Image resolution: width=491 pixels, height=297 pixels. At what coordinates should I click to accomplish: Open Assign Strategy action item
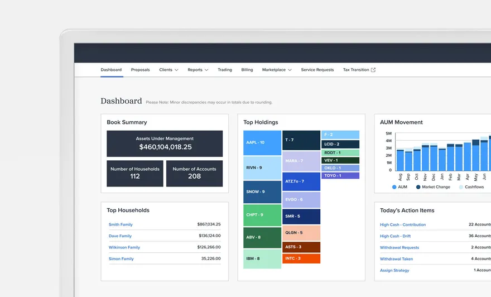(x=394, y=270)
